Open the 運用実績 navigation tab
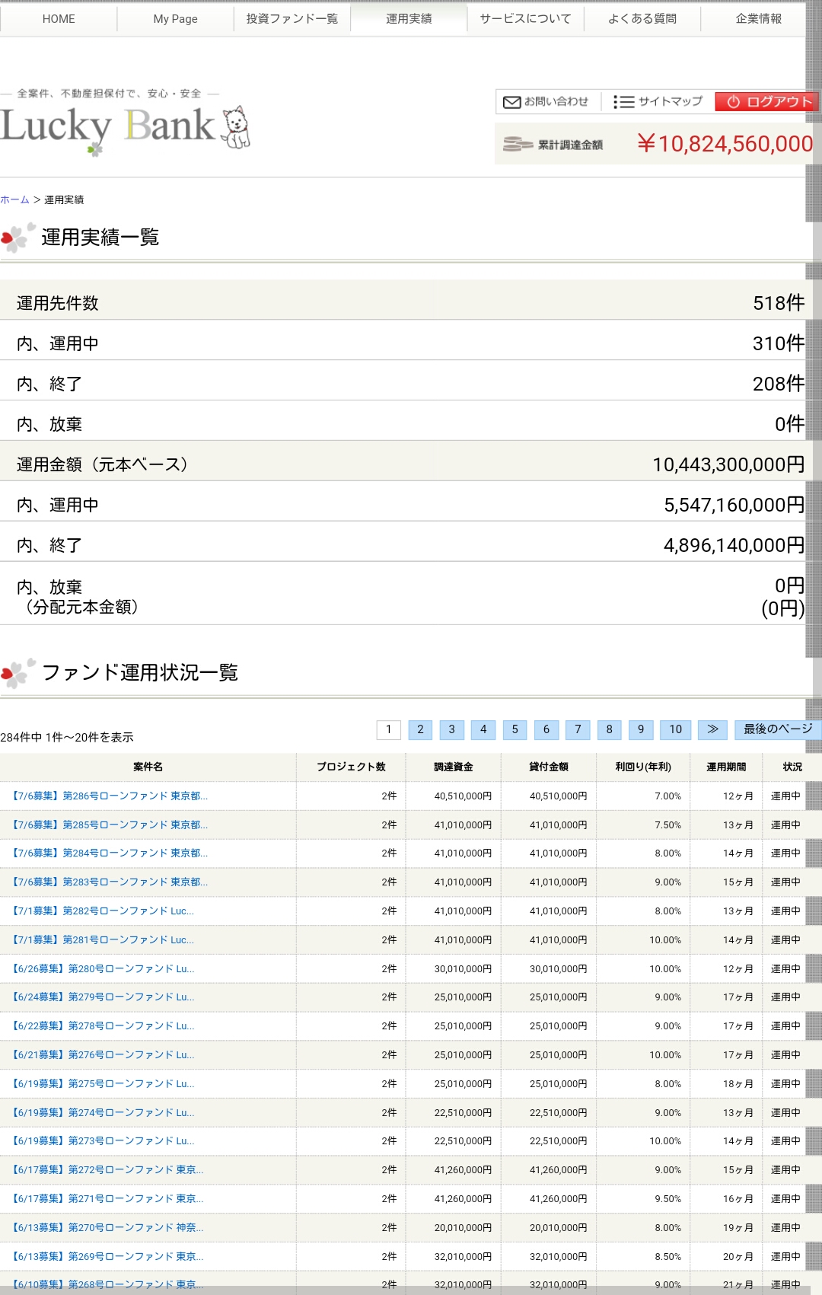822x1295 pixels. (409, 19)
